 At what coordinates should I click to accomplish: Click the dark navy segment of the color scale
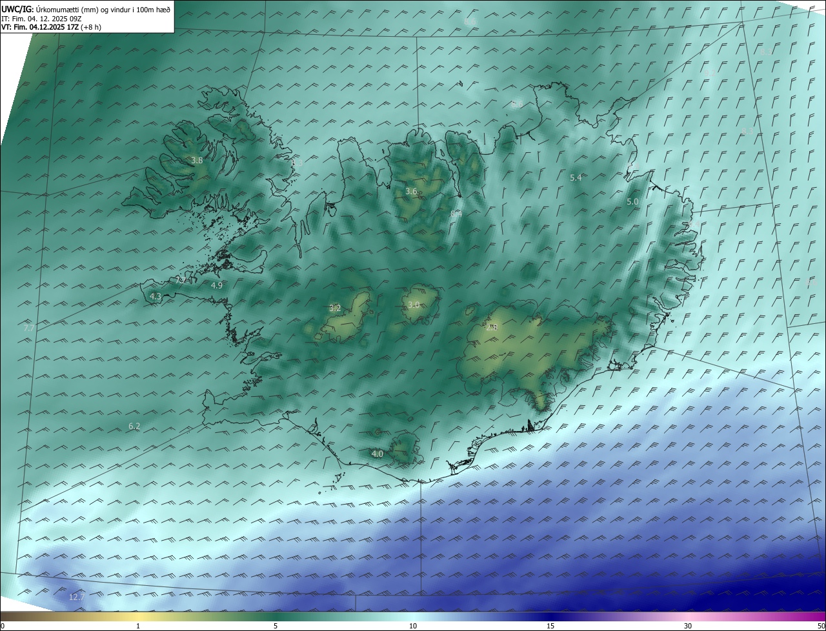(550, 616)
